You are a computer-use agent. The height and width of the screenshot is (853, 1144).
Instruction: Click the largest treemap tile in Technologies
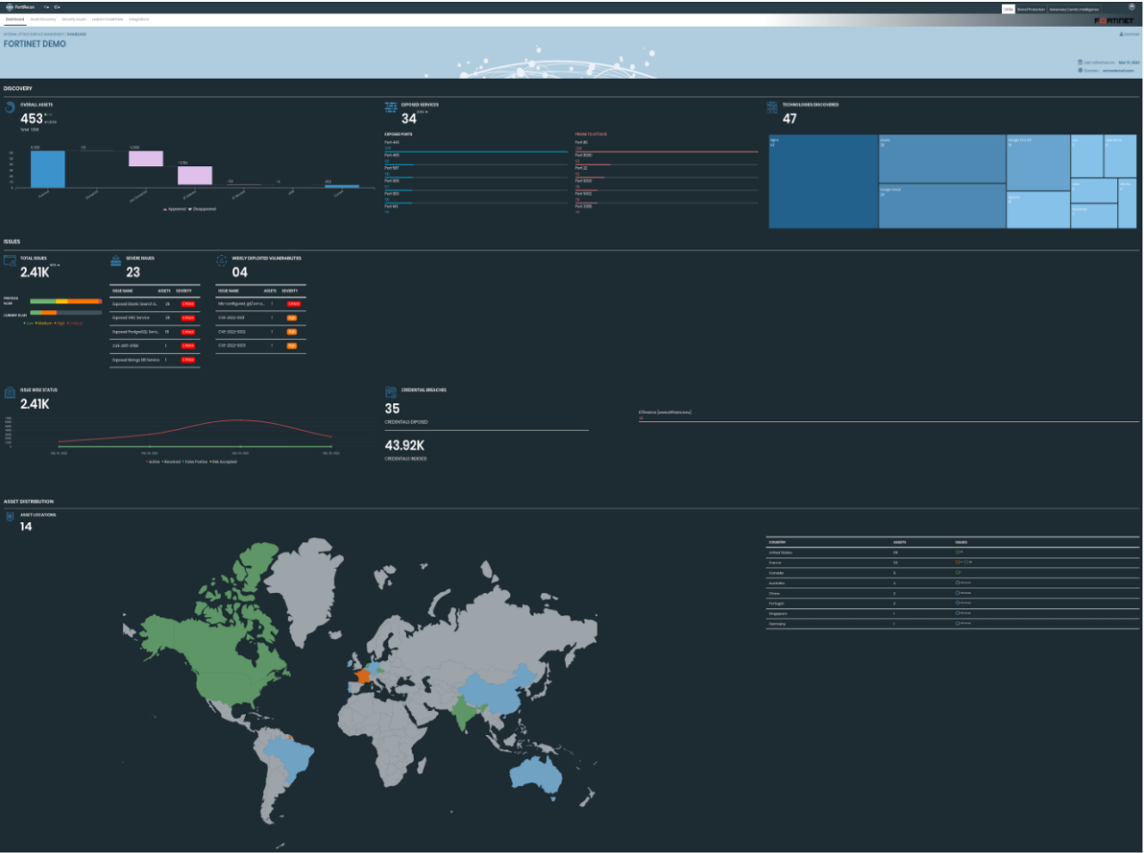pos(822,182)
